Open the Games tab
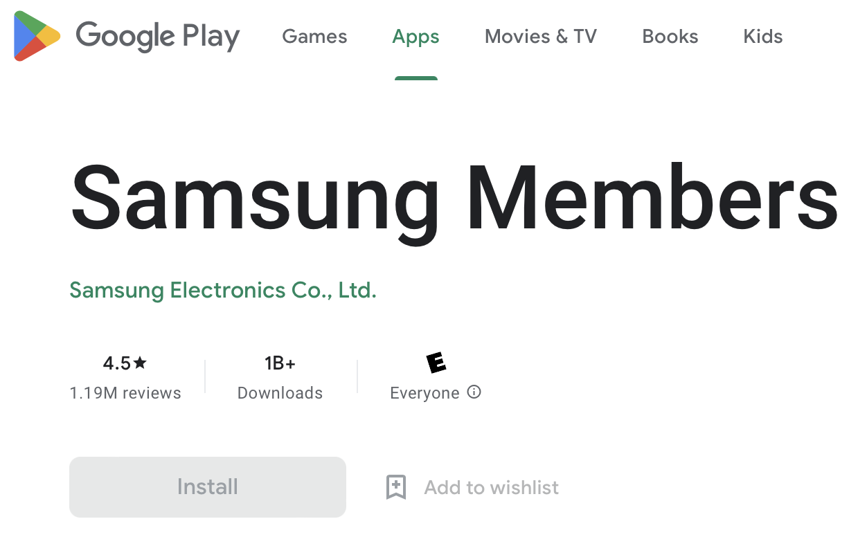Screen dimensions: 867x537 coord(314,37)
